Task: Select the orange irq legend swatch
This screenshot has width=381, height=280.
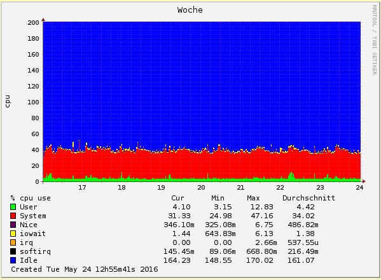Action: tap(13, 242)
